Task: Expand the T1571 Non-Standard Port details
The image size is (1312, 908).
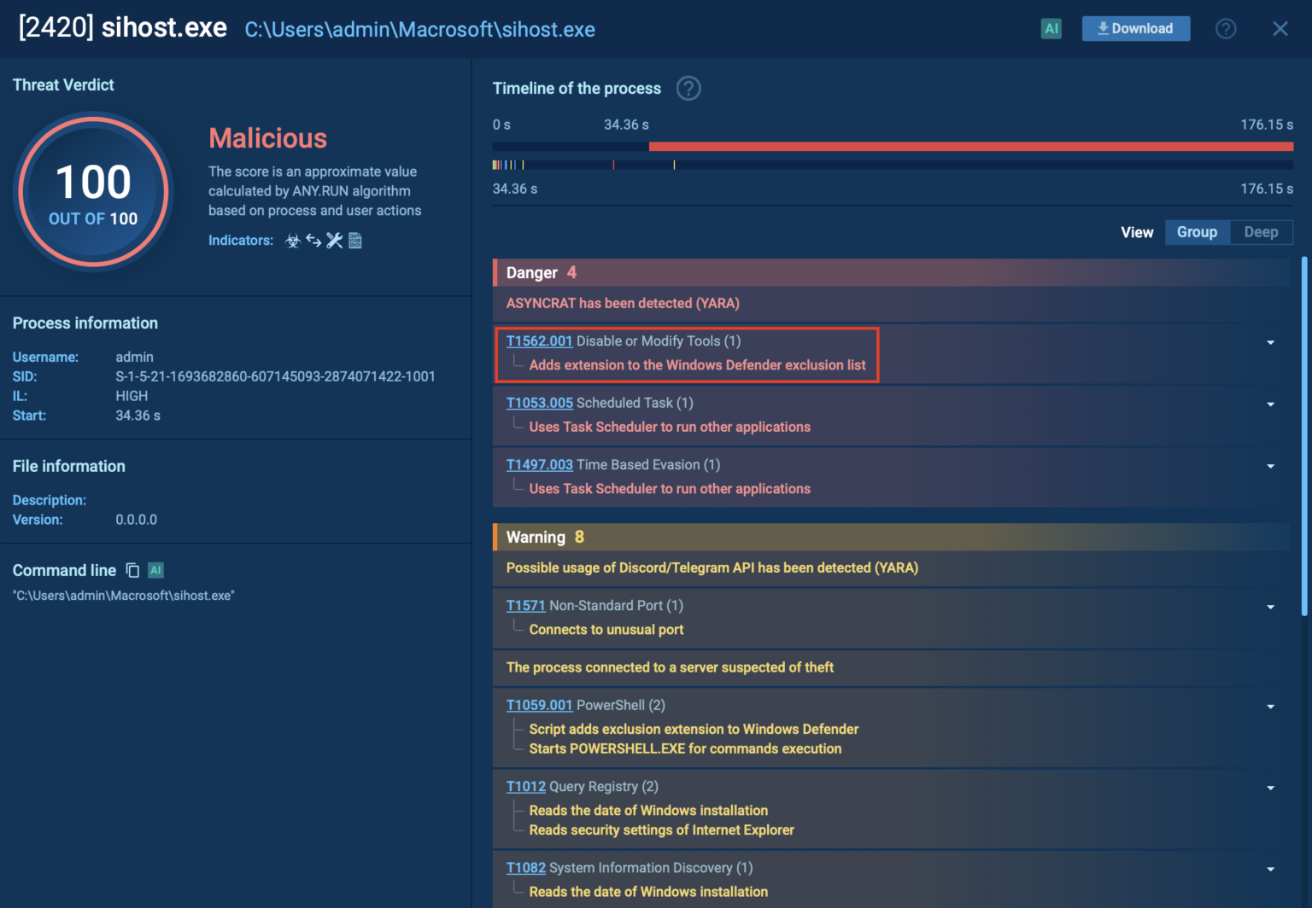Action: [x=1269, y=606]
